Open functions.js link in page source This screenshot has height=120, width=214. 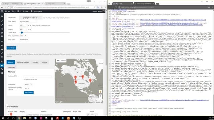coord(173,20)
